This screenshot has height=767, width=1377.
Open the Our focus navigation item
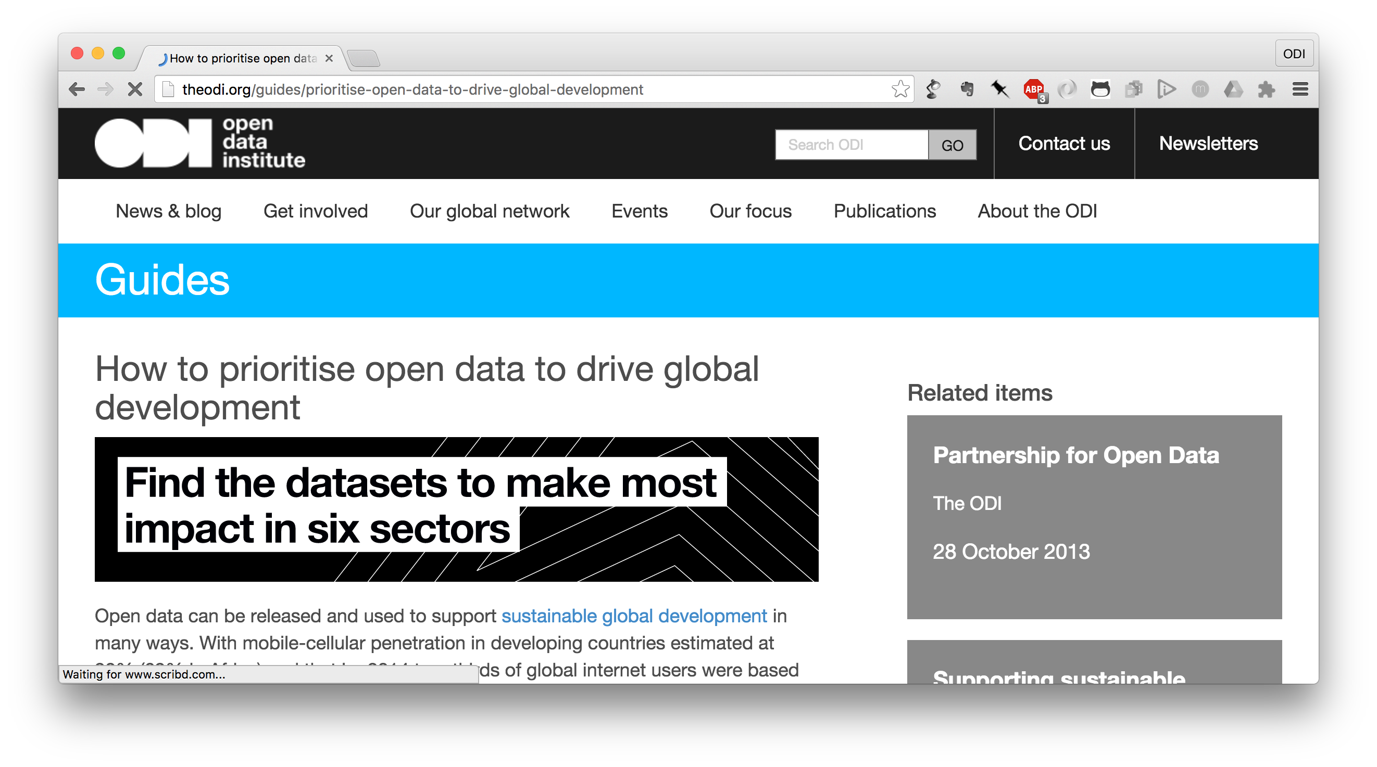[x=750, y=211]
